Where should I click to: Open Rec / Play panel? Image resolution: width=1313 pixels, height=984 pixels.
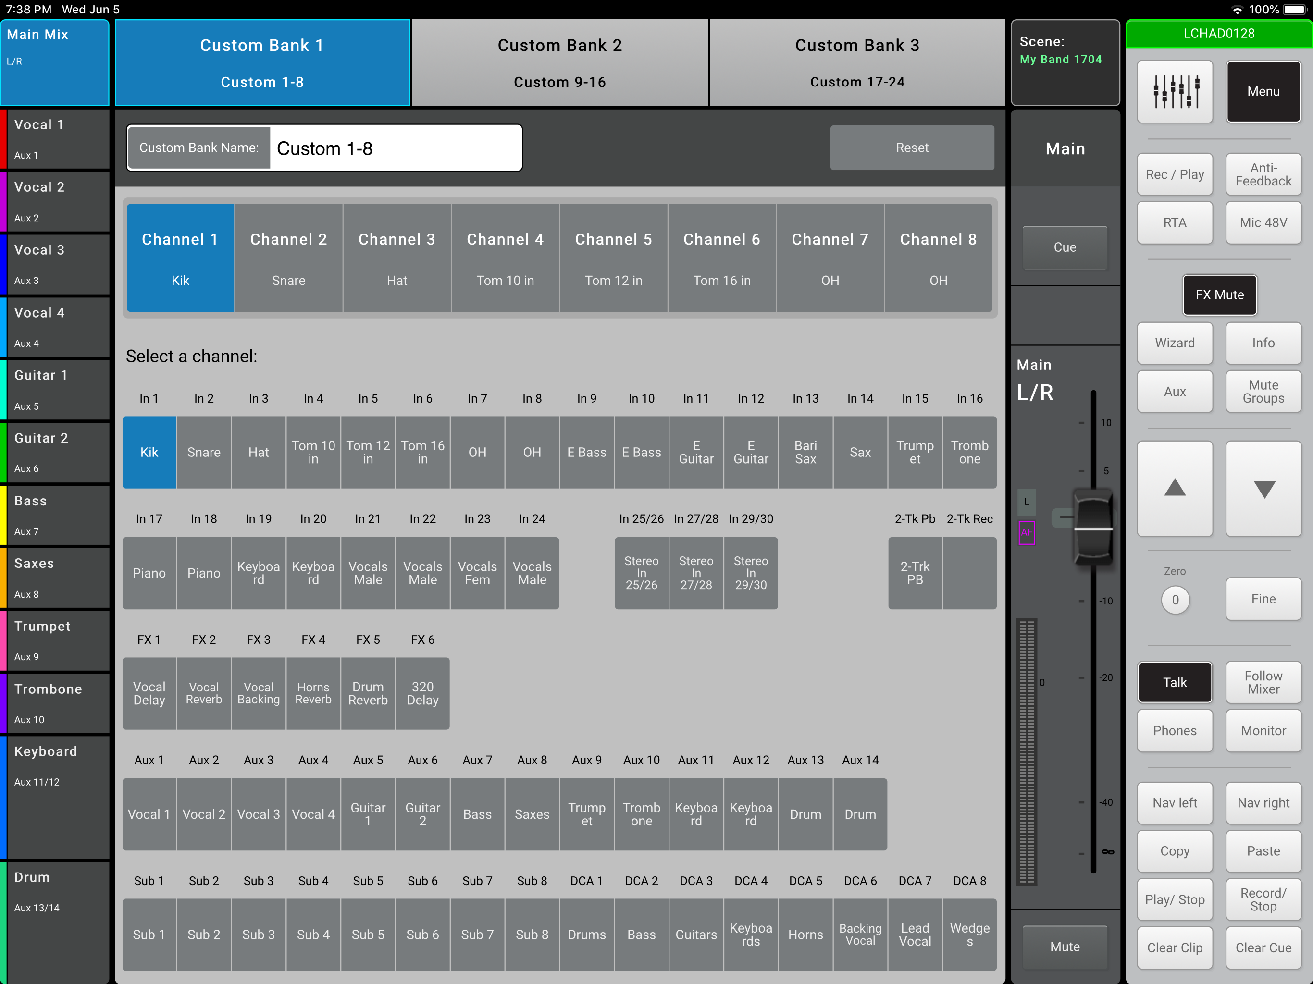coord(1174,174)
